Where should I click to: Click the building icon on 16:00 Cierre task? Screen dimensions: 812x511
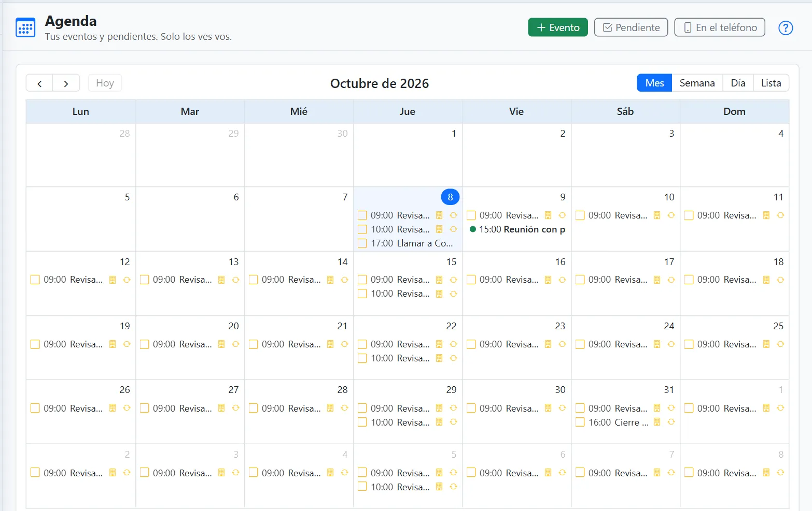tap(657, 422)
